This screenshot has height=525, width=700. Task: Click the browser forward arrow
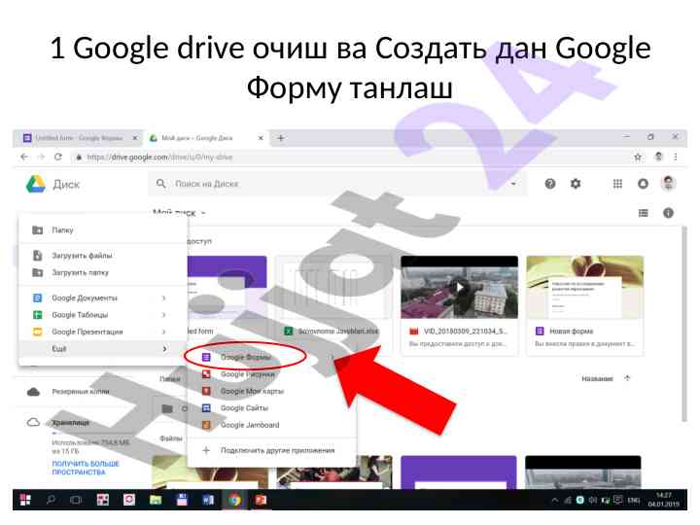41,157
